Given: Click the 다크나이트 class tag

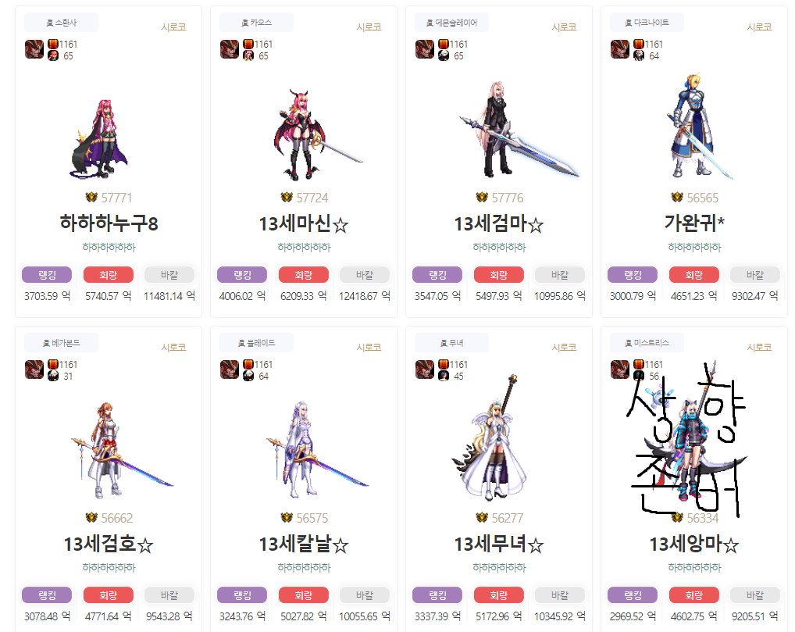Looking at the screenshot, I should pos(647,23).
